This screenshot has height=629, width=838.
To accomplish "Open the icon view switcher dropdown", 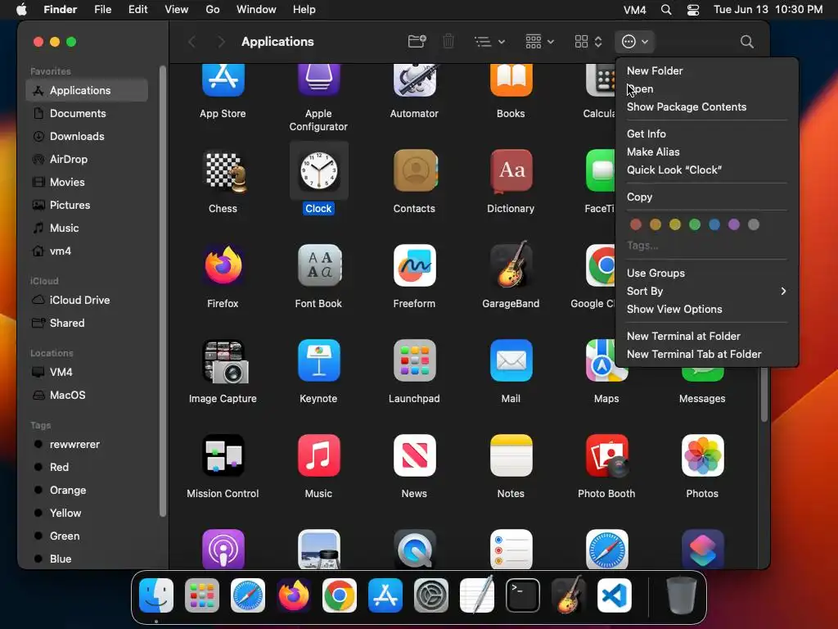I will point(588,42).
